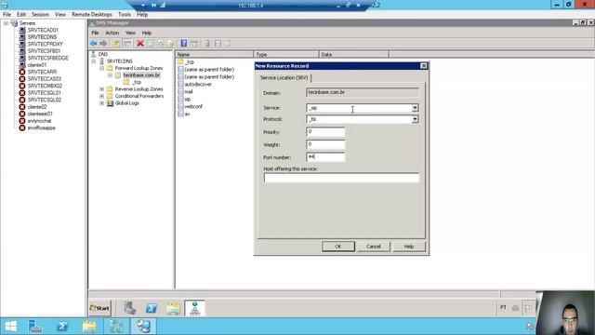
Task: Open File Explorer on the remote taskbar
Action: click(x=173, y=308)
